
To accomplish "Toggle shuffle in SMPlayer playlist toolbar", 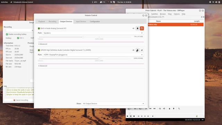I will point(164,109).
